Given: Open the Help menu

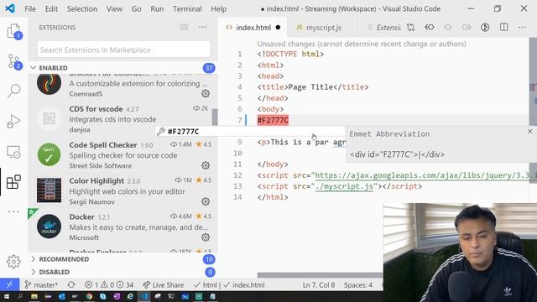Looking at the screenshot, I should point(218,9).
